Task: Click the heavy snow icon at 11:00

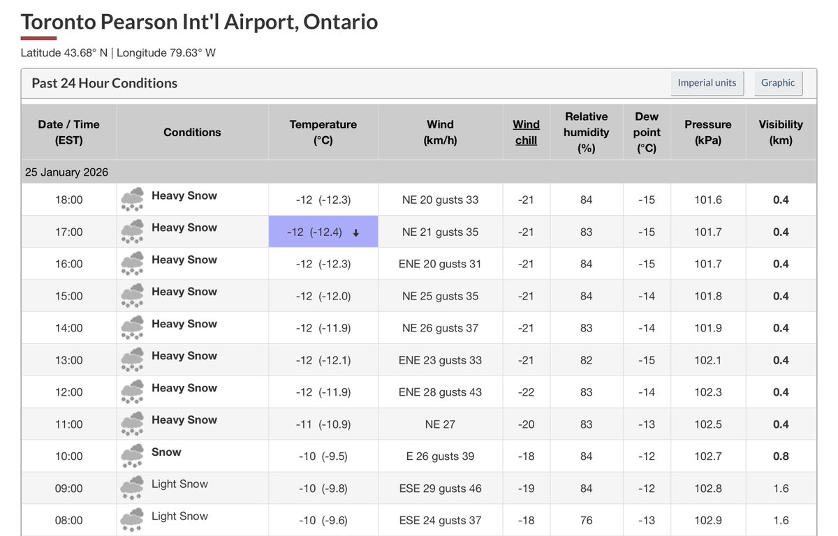Action: 132,424
